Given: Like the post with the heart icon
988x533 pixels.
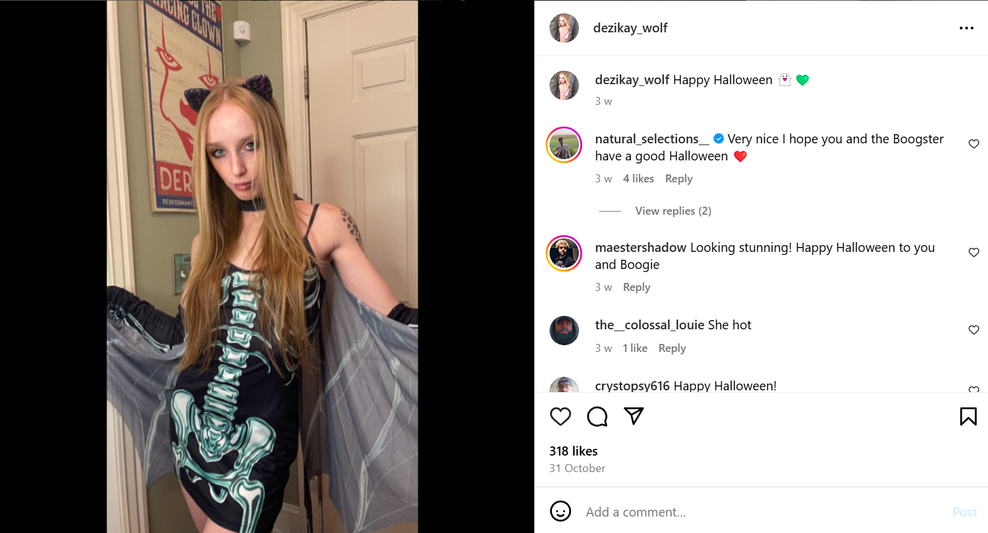Looking at the screenshot, I should (x=560, y=417).
